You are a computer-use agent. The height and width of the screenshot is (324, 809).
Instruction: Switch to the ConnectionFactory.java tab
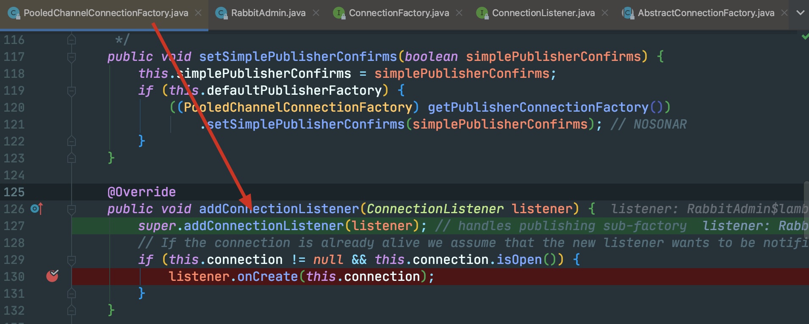(399, 13)
